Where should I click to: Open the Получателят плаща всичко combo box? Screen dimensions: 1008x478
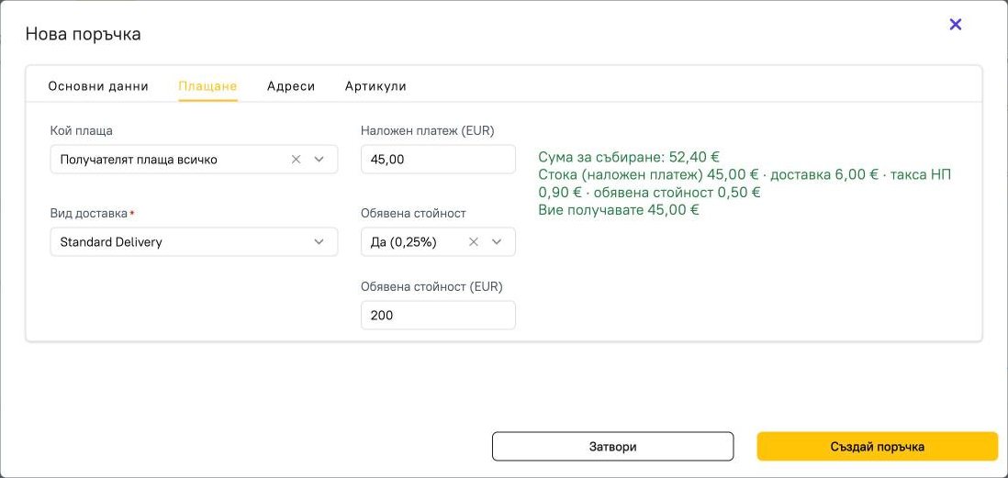click(194, 160)
